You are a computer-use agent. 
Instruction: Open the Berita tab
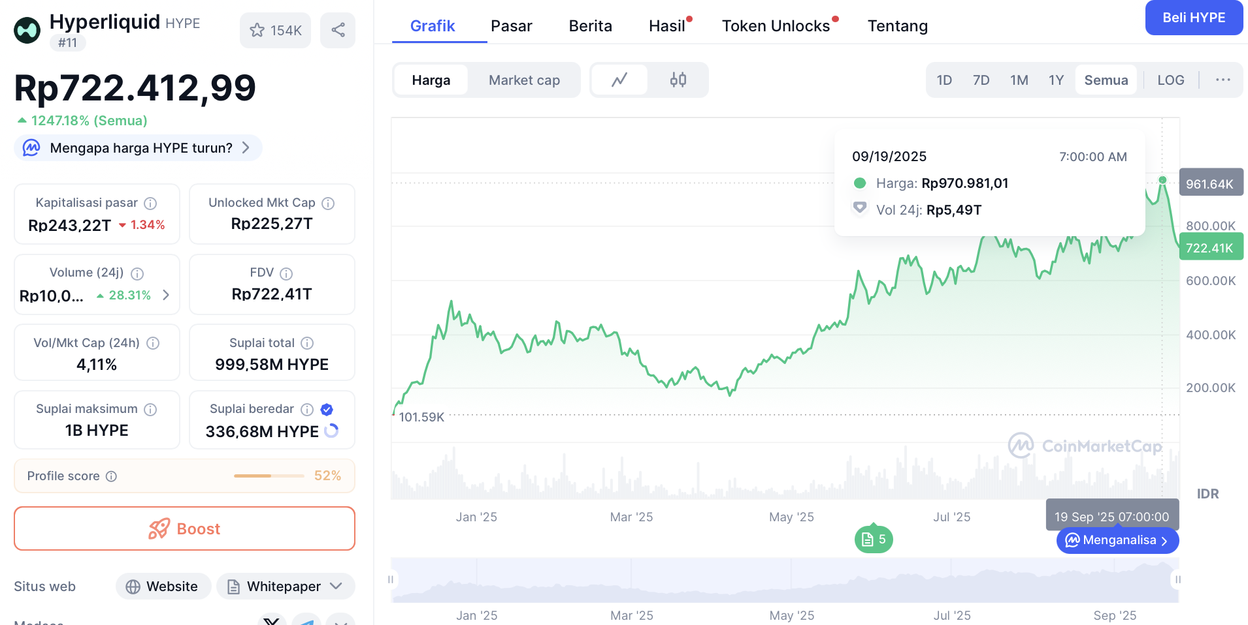[x=591, y=26]
